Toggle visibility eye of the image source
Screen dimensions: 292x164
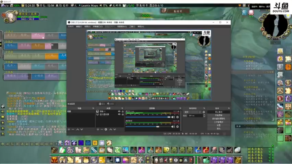[x=119, y=112]
